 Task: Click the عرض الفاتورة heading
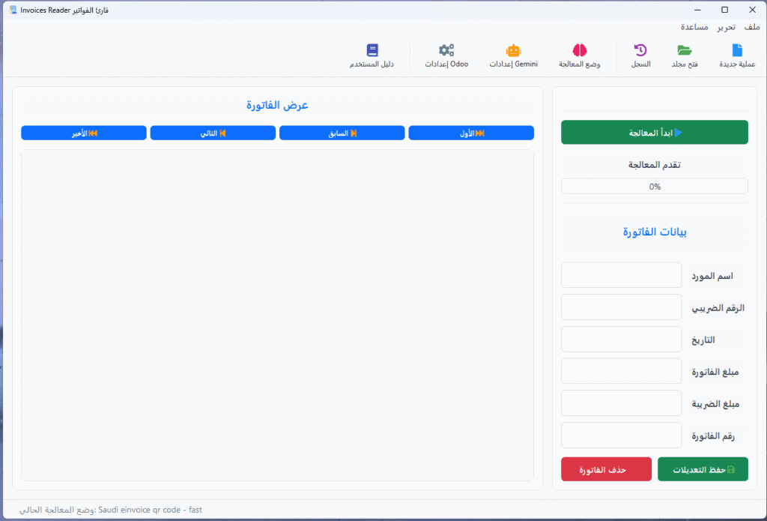click(277, 105)
